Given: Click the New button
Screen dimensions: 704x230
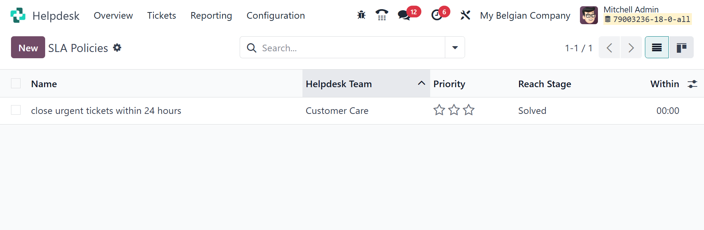Looking at the screenshot, I should (x=28, y=48).
